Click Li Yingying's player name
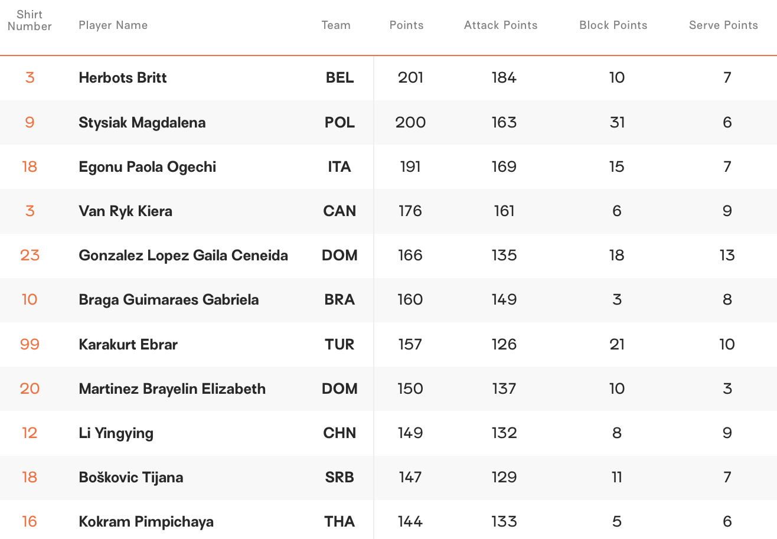 (116, 433)
